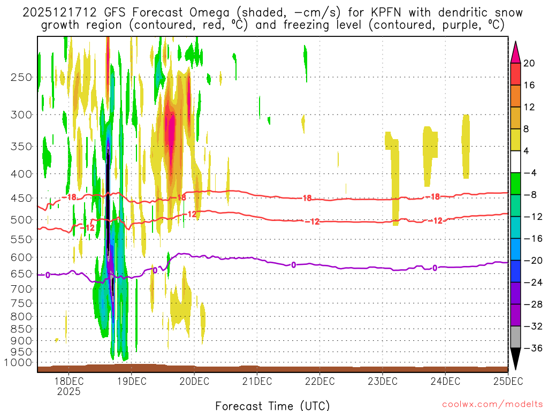Select the 1000 pressure level axis label

pyautogui.click(x=18, y=363)
